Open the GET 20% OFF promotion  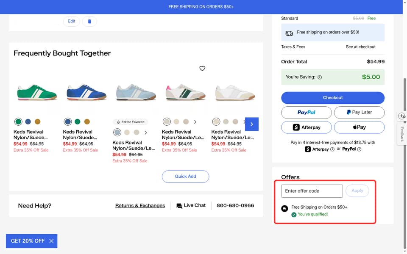click(28, 241)
